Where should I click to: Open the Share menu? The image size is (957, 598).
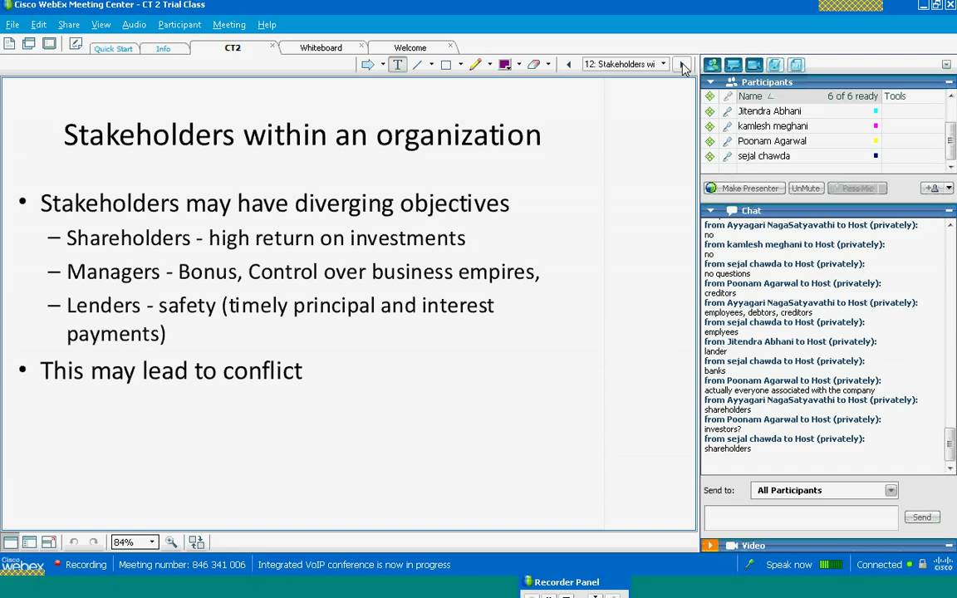pyautogui.click(x=69, y=25)
